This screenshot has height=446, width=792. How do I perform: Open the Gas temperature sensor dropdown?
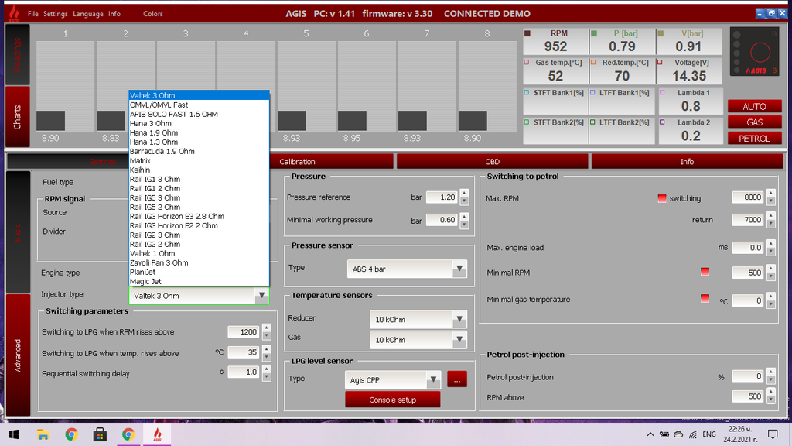point(459,339)
